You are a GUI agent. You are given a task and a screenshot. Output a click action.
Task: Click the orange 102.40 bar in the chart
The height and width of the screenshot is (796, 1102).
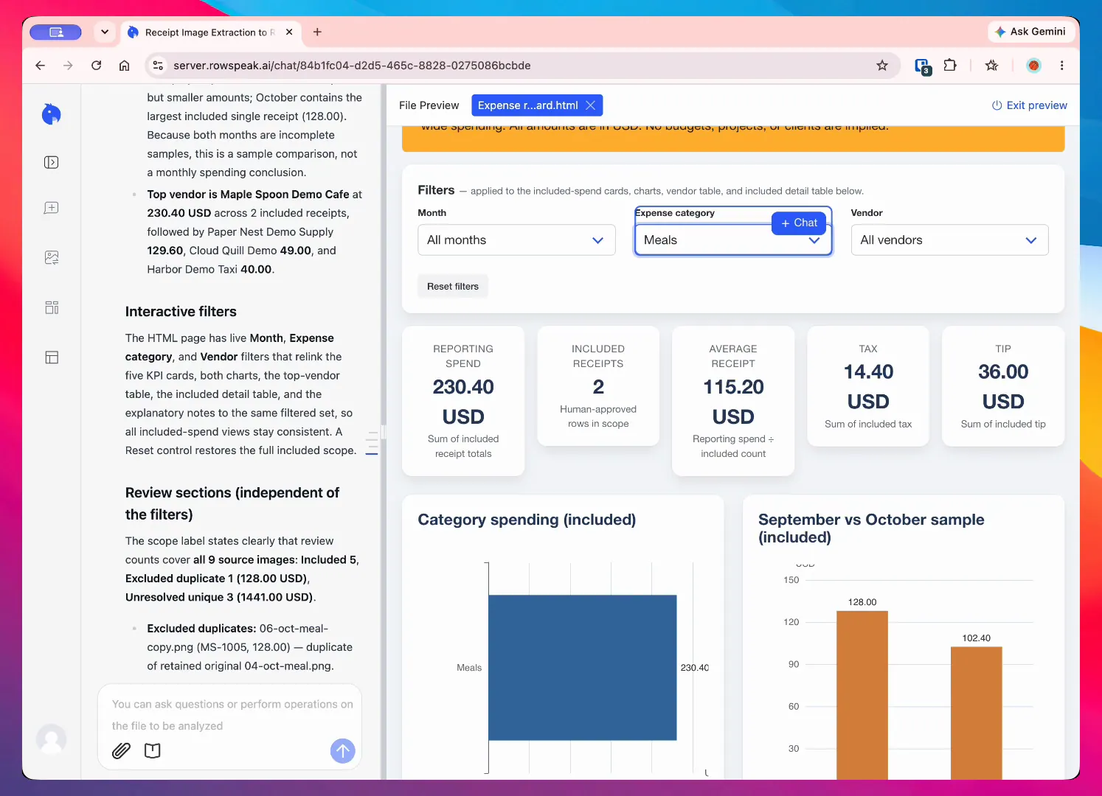point(977,713)
